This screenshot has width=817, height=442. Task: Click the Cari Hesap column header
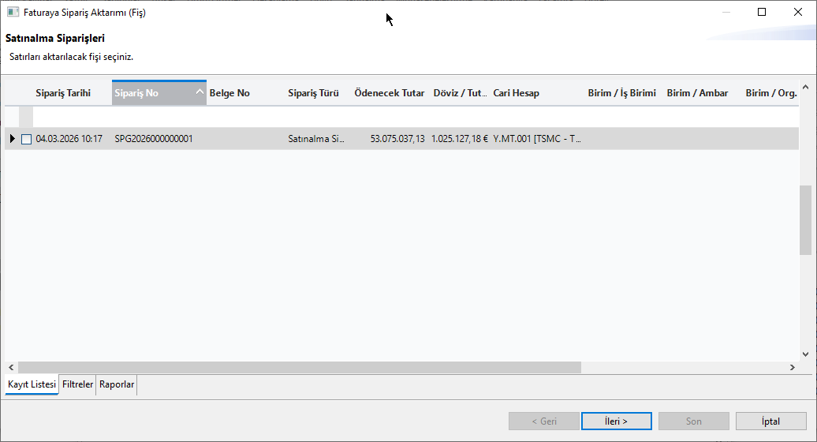tap(517, 93)
